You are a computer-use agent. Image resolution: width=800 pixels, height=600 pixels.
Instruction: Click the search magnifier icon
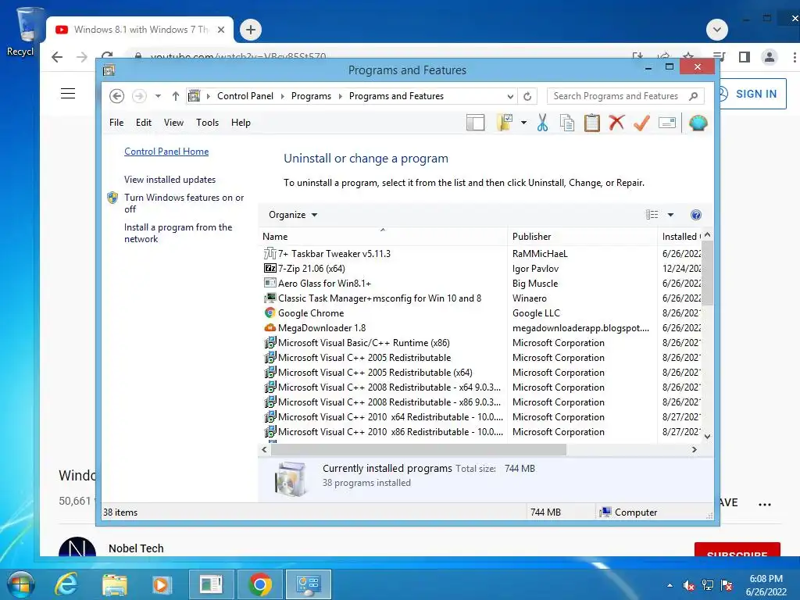694,96
